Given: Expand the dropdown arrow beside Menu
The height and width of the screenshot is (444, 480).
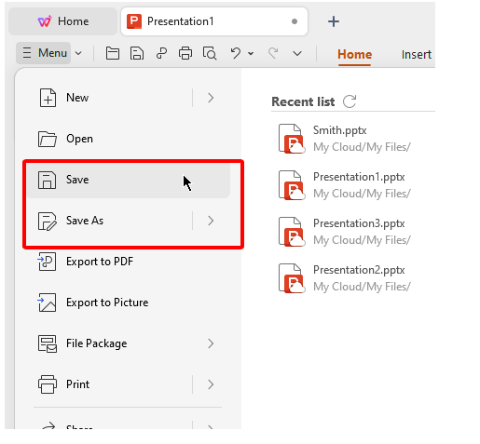Looking at the screenshot, I should click(78, 53).
